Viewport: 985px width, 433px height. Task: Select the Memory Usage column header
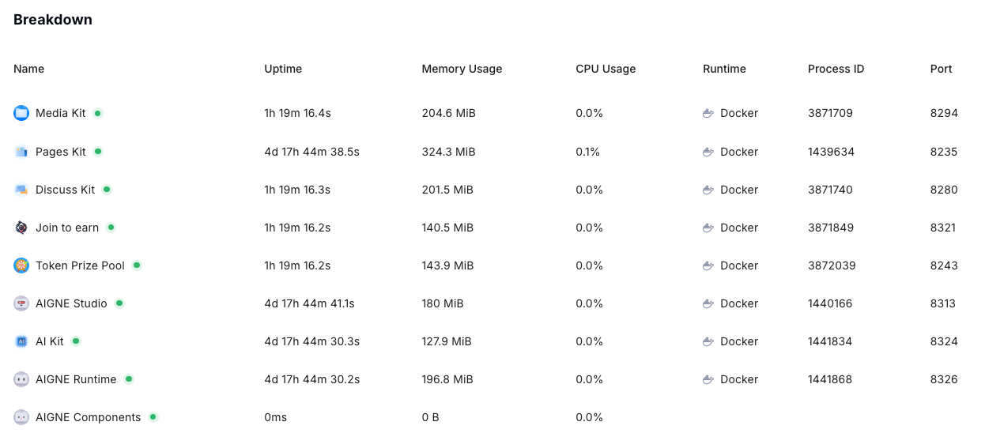(462, 69)
